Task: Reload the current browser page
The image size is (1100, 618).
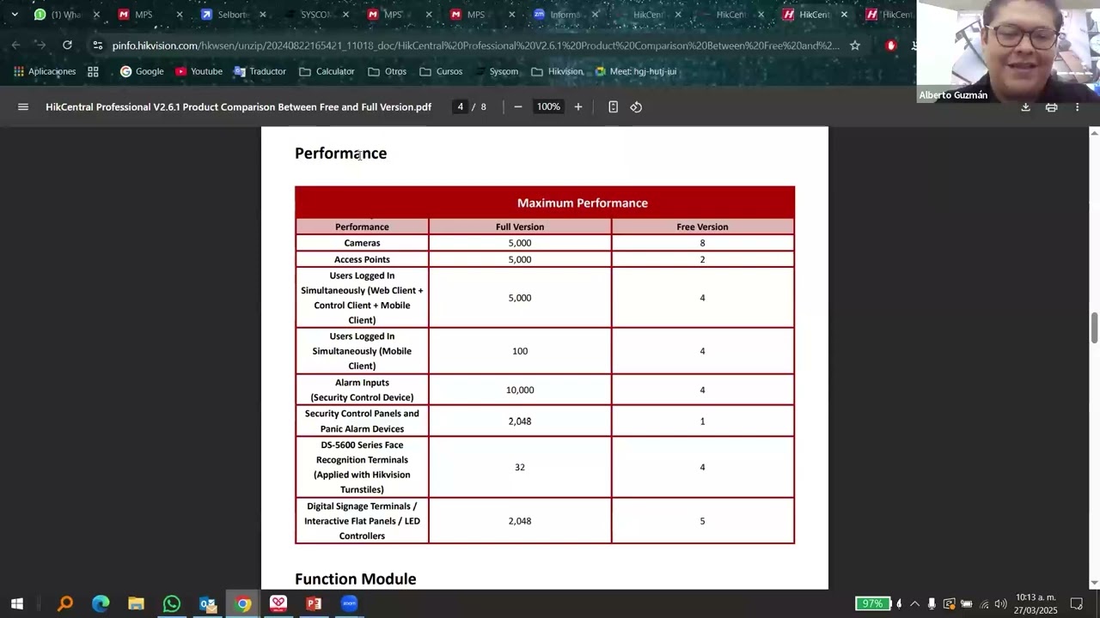Action: click(67, 45)
